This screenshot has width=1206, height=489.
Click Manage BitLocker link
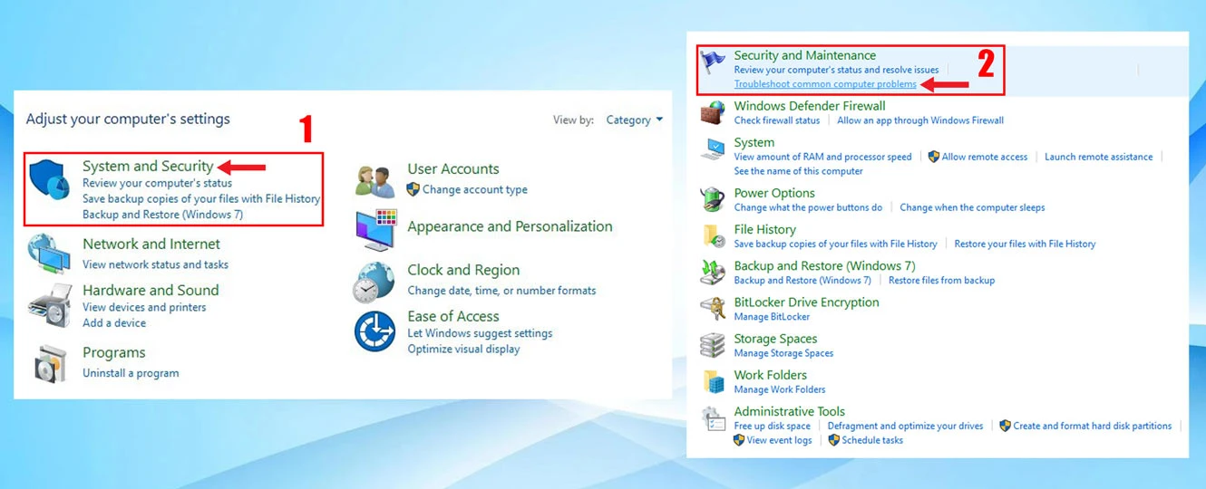772,317
